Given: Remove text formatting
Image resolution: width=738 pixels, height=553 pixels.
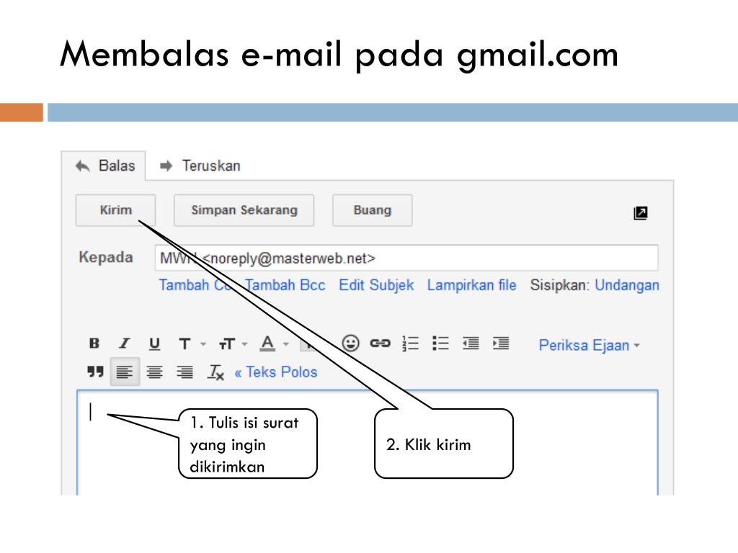Looking at the screenshot, I should coord(215,372).
